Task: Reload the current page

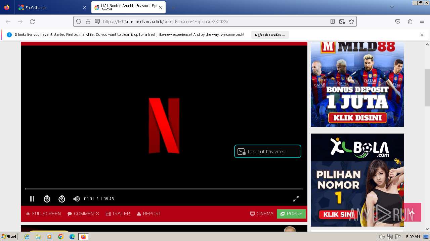Action: pos(32,21)
